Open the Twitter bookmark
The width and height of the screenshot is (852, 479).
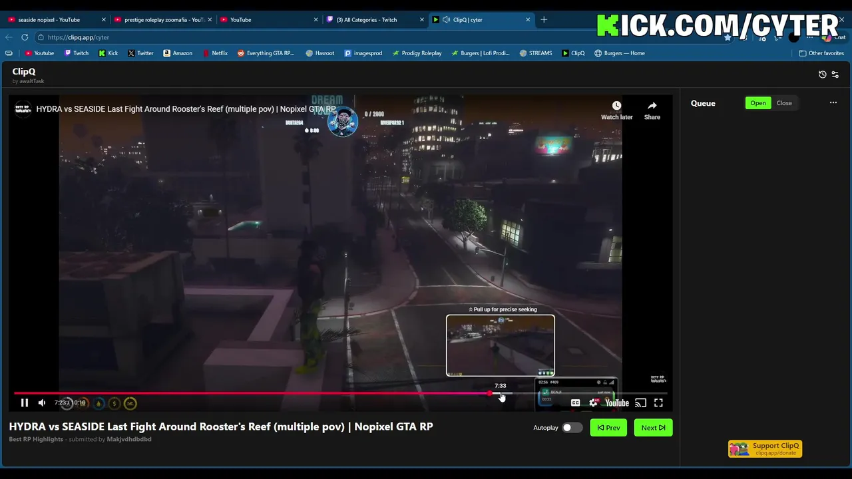(140, 53)
